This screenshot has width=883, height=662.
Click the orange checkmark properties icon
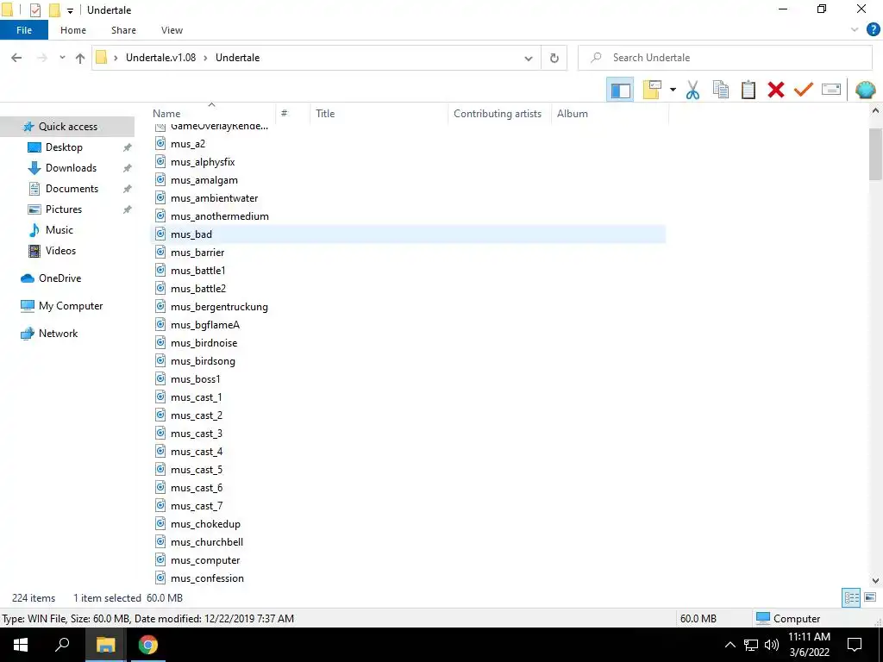(803, 90)
